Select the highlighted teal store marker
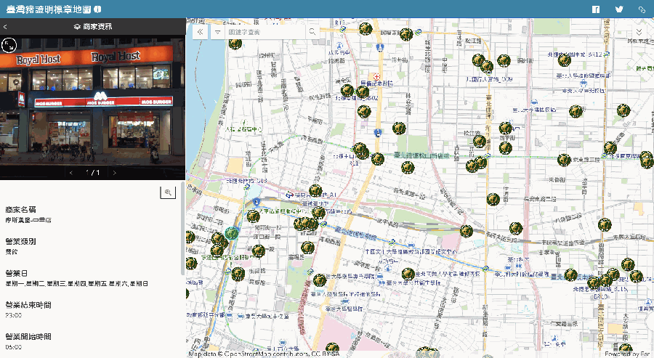Viewport: 654px width, 358px height. [232, 233]
